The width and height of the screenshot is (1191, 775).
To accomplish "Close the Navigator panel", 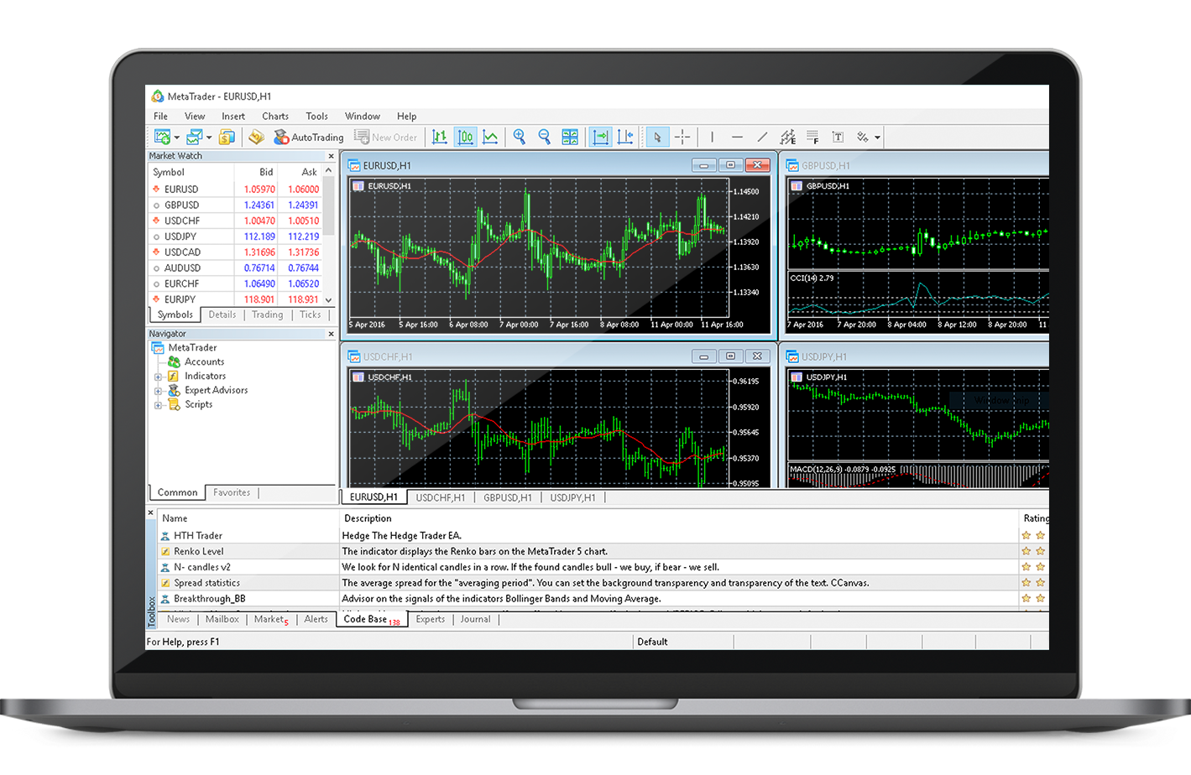I will [331, 334].
